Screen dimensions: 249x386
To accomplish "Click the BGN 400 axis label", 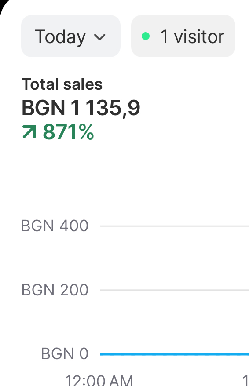I will click(x=55, y=226).
